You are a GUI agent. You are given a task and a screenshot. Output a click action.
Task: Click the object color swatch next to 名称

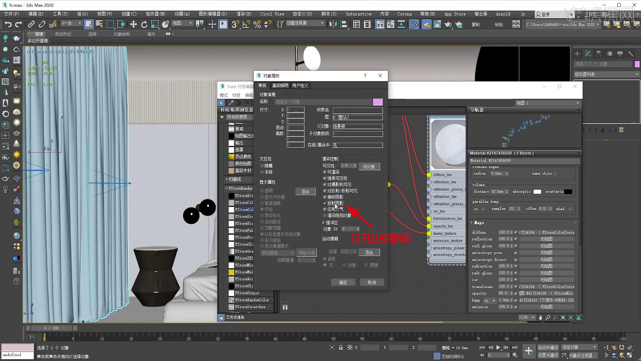coord(378,102)
